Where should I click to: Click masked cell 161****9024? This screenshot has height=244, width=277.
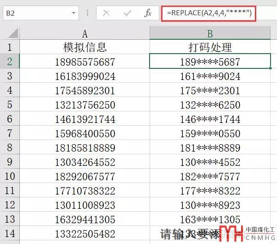(210, 75)
